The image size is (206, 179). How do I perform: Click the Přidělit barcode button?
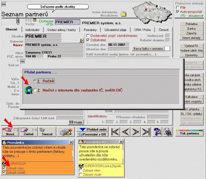(76, 122)
